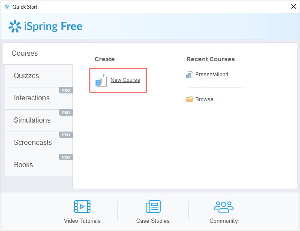Viewport: 300px width, 231px height.
Task: Click the PRO badge on Books
Action: pyautogui.click(x=66, y=157)
